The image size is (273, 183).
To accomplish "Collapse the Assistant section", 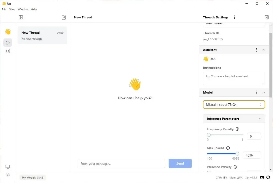I will (x=264, y=50).
